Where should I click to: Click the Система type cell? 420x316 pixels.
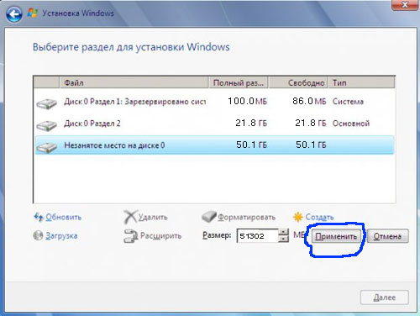[x=348, y=102]
